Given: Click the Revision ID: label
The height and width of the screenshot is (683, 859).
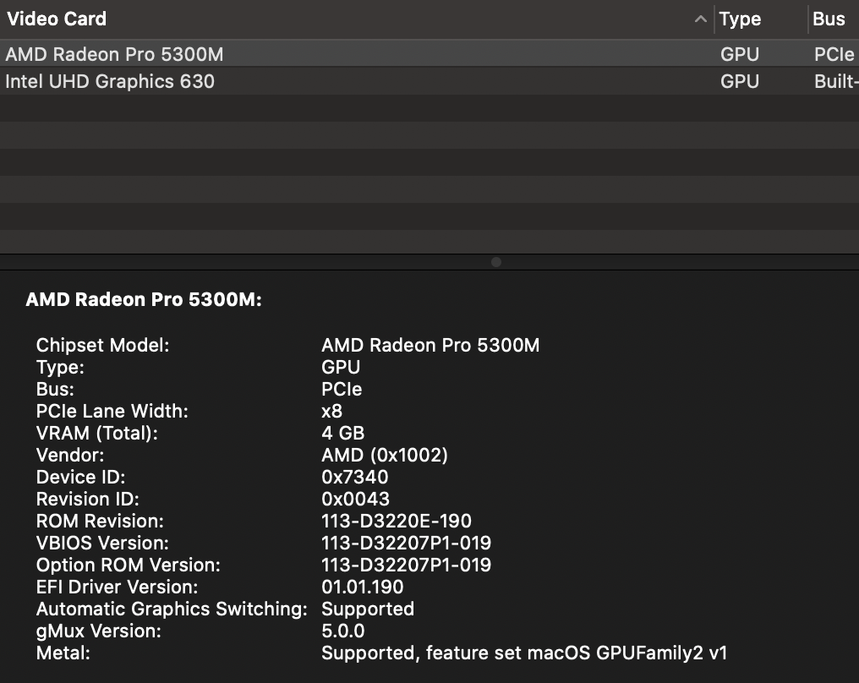Looking at the screenshot, I should (x=88, y=499).
